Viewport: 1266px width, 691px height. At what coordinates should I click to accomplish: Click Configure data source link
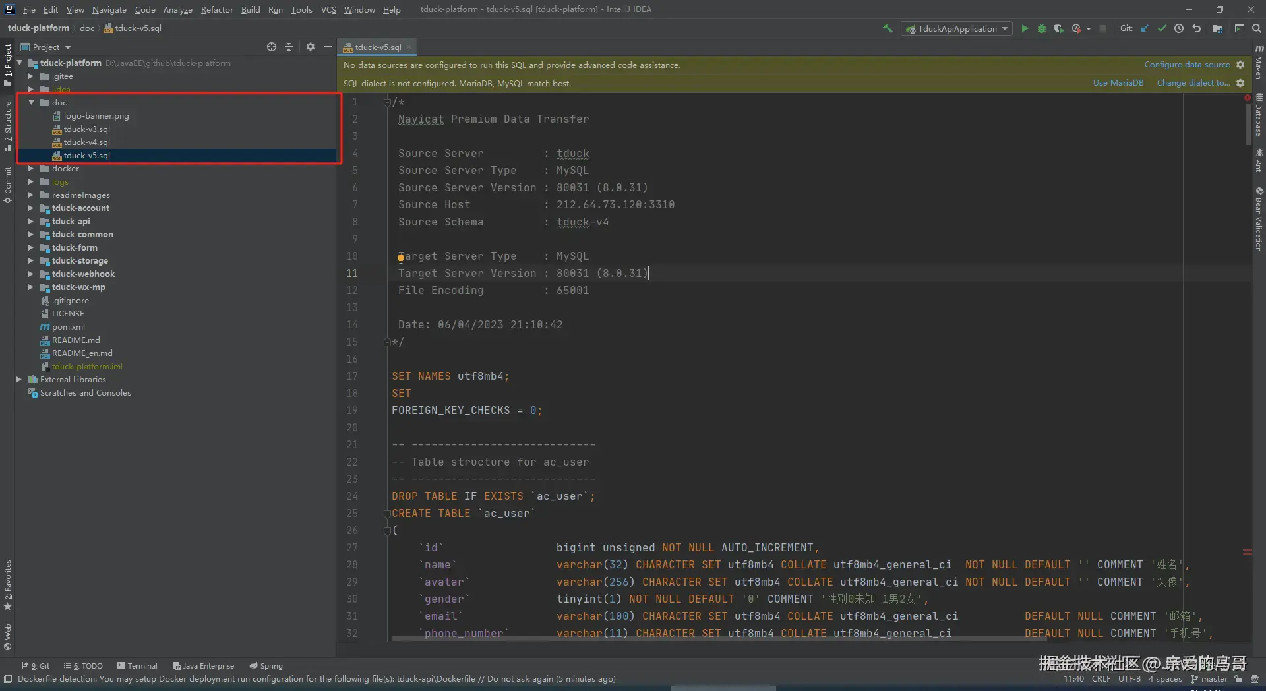1187,65
